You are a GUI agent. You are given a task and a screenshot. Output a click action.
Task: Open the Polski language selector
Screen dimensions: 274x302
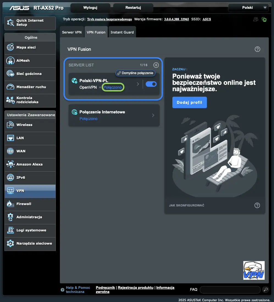[x=248, y=7]
